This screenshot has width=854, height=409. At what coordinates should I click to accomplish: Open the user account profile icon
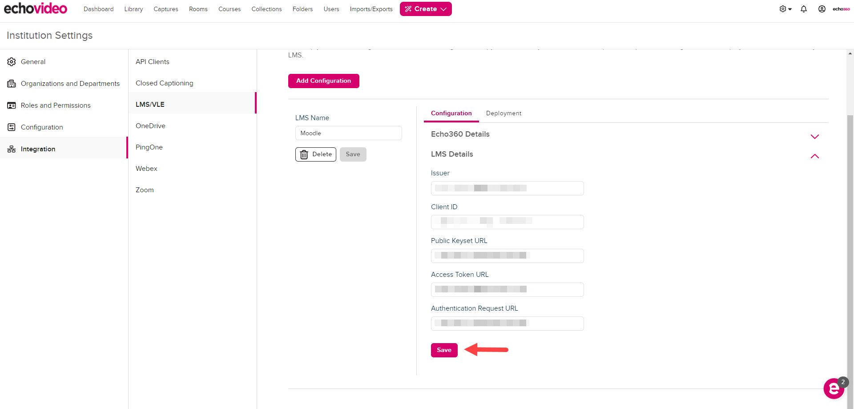click(x=822, y=9)
